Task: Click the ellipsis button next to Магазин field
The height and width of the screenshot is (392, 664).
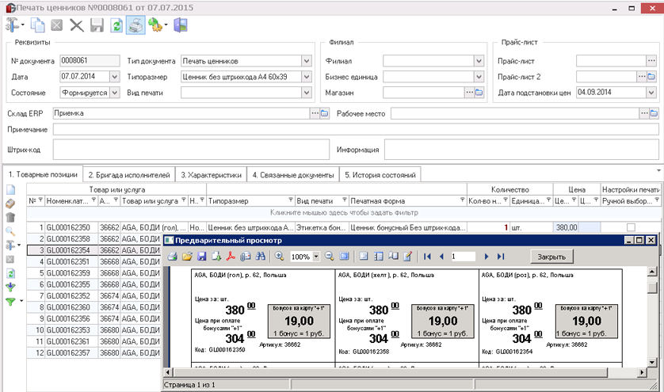Action: (x=469, y=93)
